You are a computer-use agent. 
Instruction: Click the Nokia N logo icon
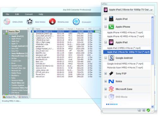pos(111,81)
